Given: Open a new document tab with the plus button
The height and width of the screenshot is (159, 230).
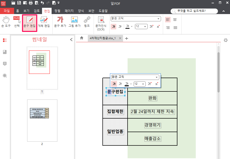Looking at the screenshot, I should click(x=127, y=39).
